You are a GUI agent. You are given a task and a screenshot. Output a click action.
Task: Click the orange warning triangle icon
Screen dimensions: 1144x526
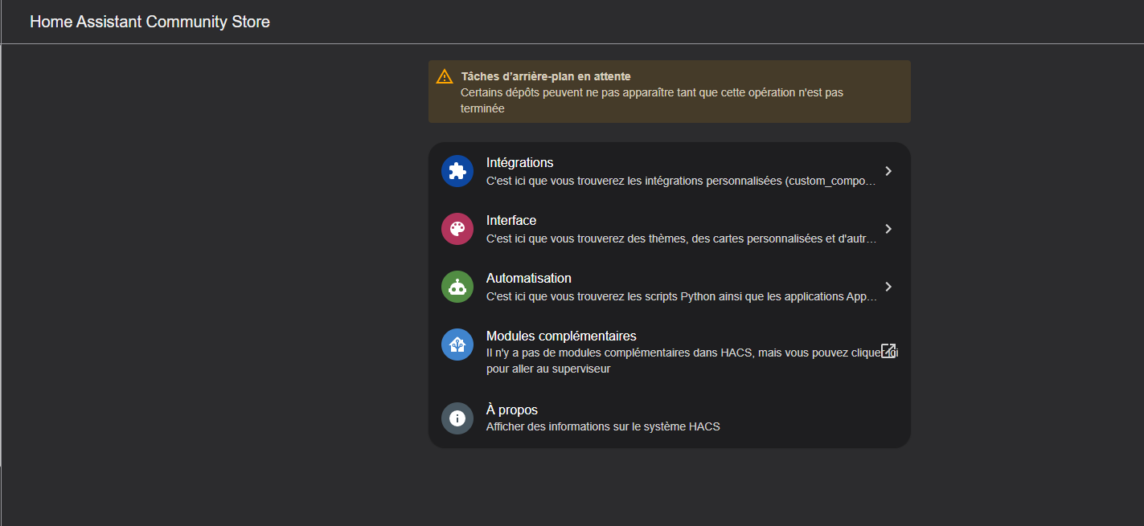coord(445,77)
